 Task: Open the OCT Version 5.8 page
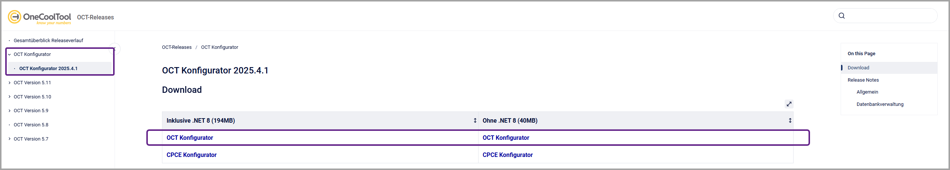pyautogui.click(x=31, y=125)
